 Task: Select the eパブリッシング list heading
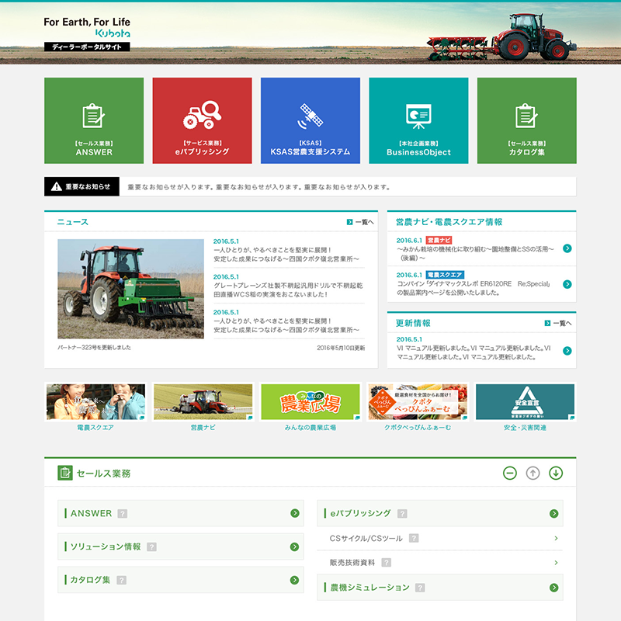point(360,514)
